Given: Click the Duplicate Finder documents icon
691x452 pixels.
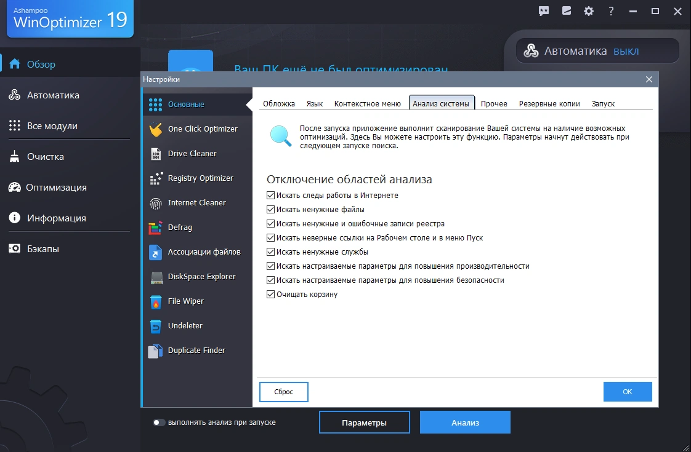Looking at the screenshot, I should click(155, 351).
